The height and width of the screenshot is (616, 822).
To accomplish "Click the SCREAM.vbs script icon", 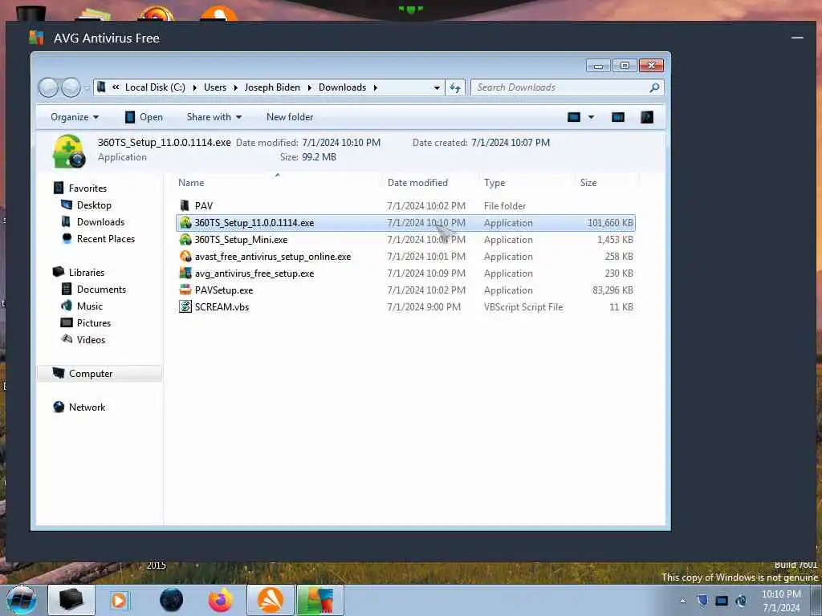I will point(185,306).
